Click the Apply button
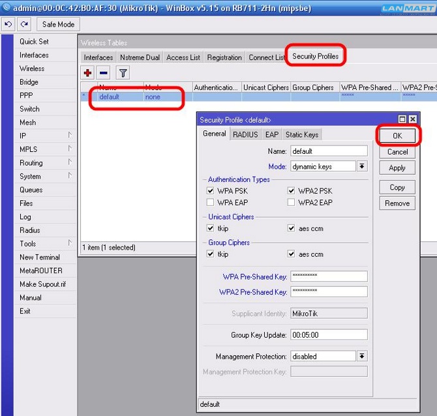This screenshot has width=437, height=416. pyautogui.click(x=397, y=168)
